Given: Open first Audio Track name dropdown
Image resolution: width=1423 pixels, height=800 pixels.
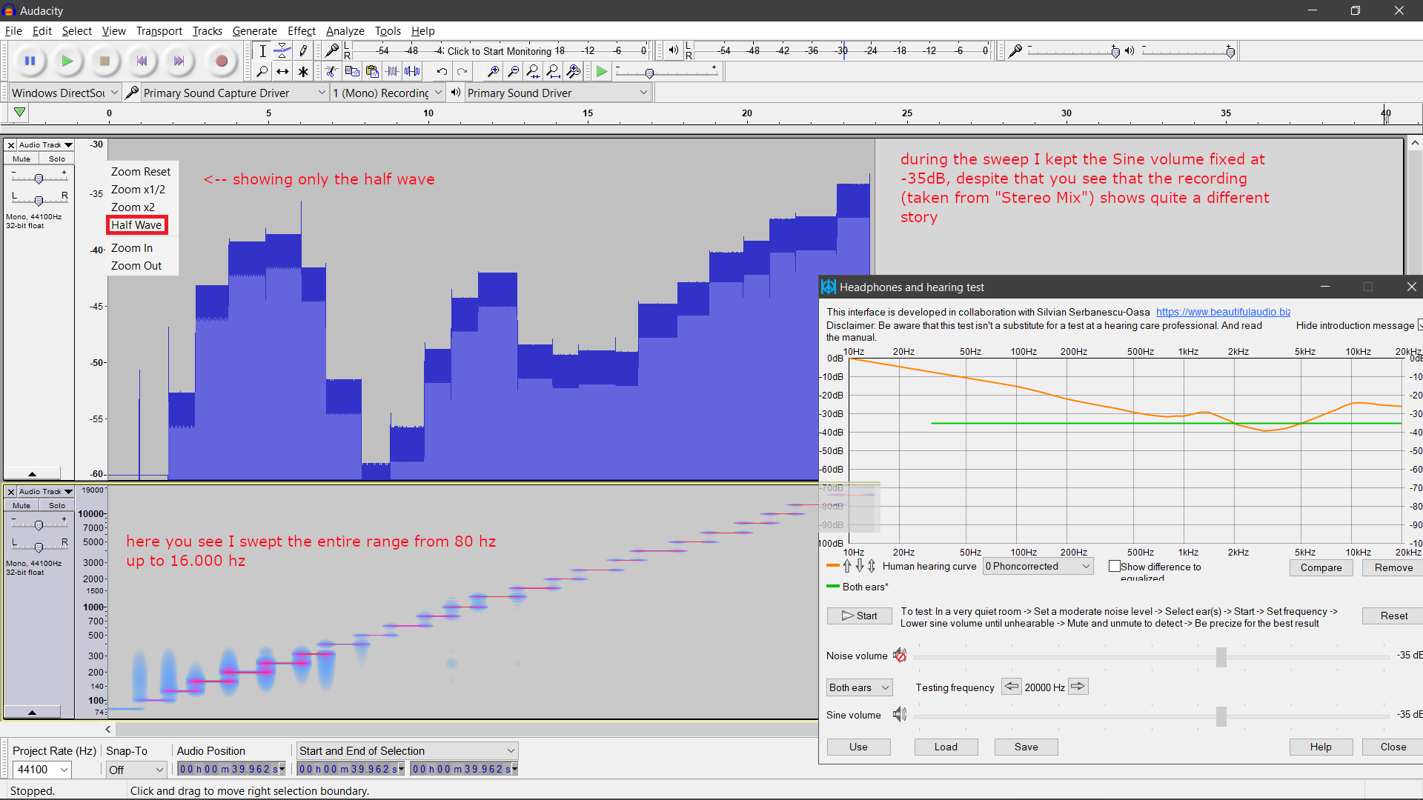Looking at the screenshot, I should point(46,144).
